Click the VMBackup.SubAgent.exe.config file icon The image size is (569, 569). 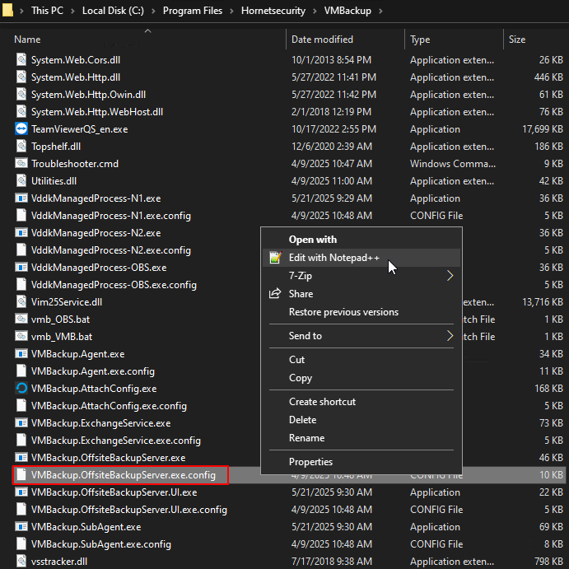(21, 544)
